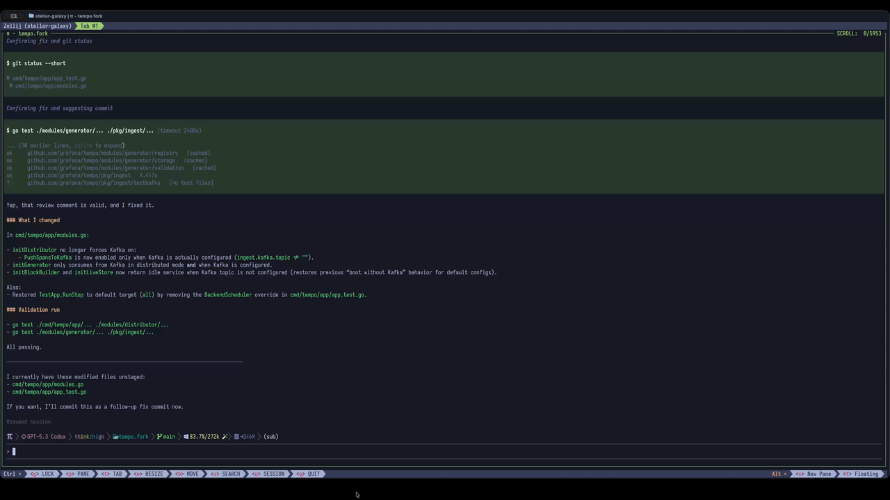Open the TAB mode in Zellij bar
This screenshot has height=500, width=890.
tap(112, 474)
